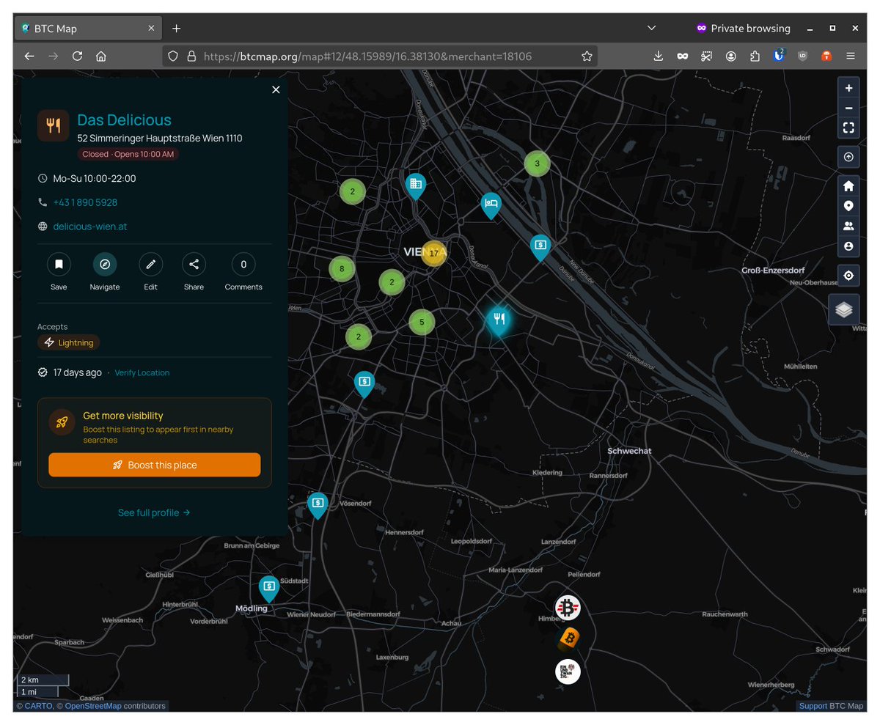
Task: Select the highlighted restaurant fork-knife marker
Action: tap(499, 320)
